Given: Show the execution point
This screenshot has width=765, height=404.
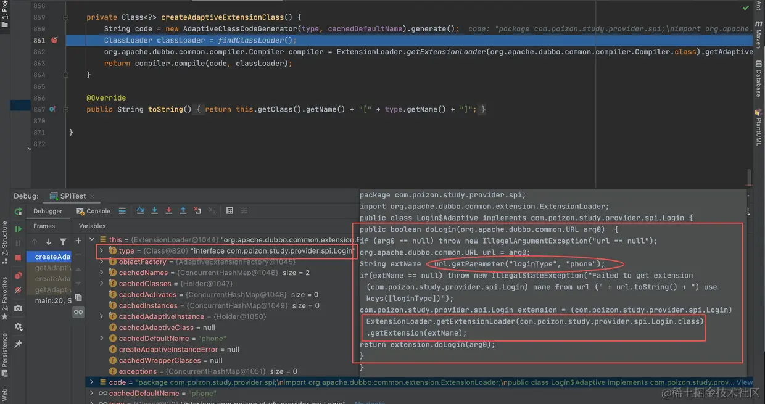Looking at the screenshot, I should (122, 211).
